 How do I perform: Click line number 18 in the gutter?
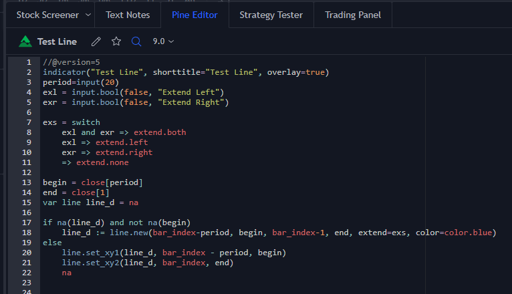(27, 233)
